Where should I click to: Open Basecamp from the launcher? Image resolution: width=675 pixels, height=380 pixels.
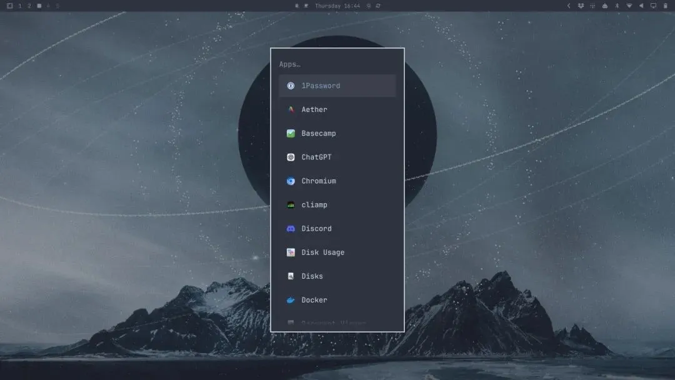click(337, 133)
